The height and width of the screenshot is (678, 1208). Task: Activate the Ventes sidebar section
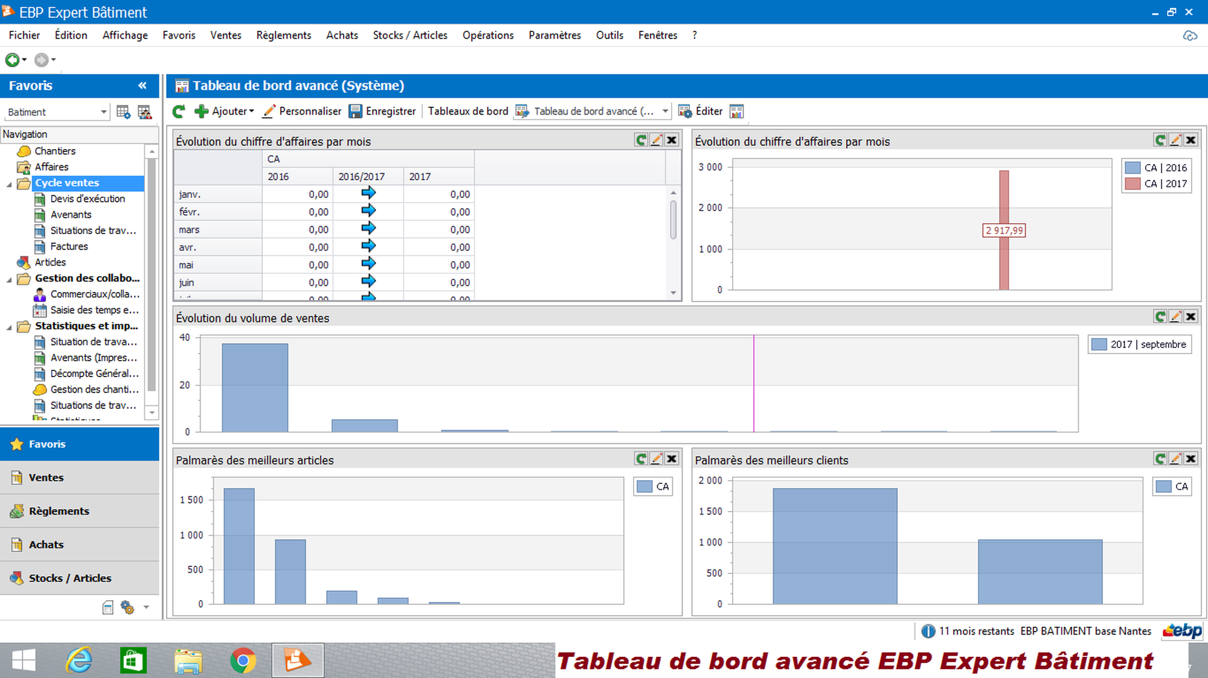click(x=45, y=477)
